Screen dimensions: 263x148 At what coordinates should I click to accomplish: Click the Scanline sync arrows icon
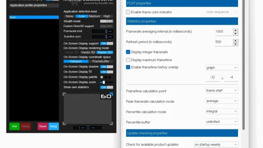point(110,37)
